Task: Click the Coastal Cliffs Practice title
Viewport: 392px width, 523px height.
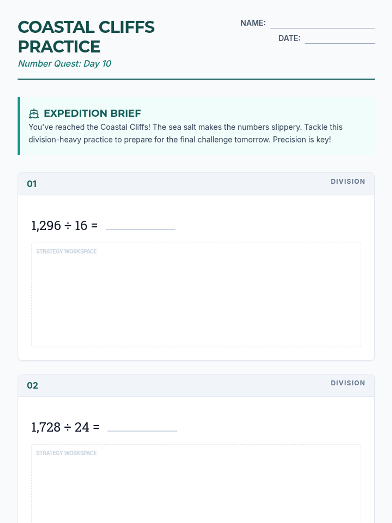Action: point(86,37)
